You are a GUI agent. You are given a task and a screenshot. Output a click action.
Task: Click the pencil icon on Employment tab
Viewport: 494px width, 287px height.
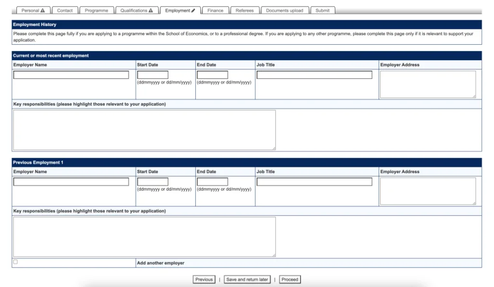tap(193, 11)
